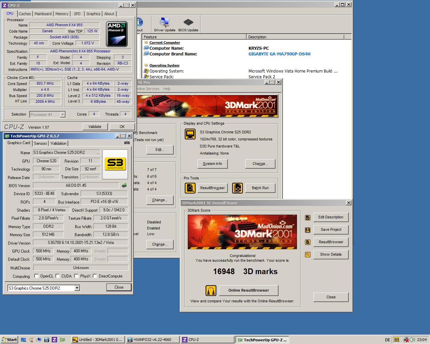Check the PhysX checkbox
The width and height of the screenshot is (430, 344).
76,276
